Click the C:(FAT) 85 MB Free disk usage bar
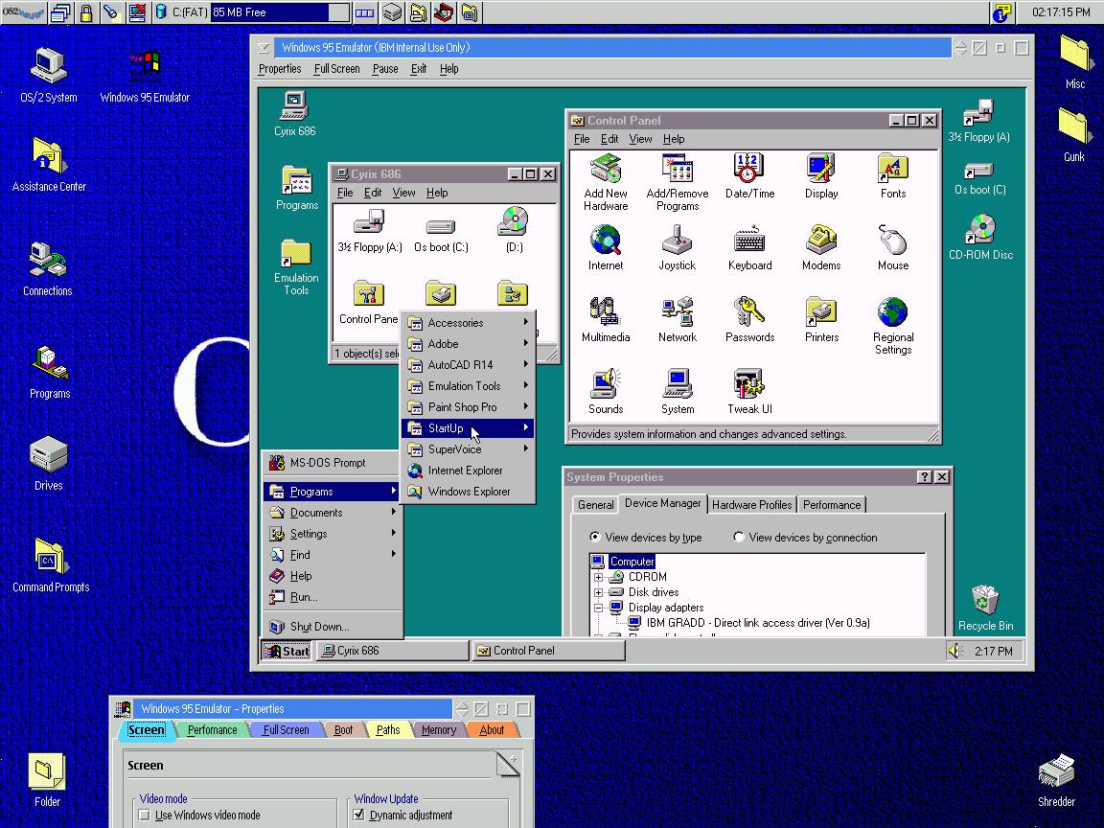This screenshot has width=1104, height=828. pos(280,11)
